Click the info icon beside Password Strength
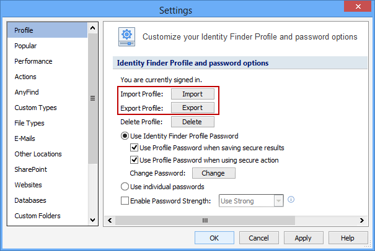This screenshot has width=375, height=251. (x=291, y=200)
